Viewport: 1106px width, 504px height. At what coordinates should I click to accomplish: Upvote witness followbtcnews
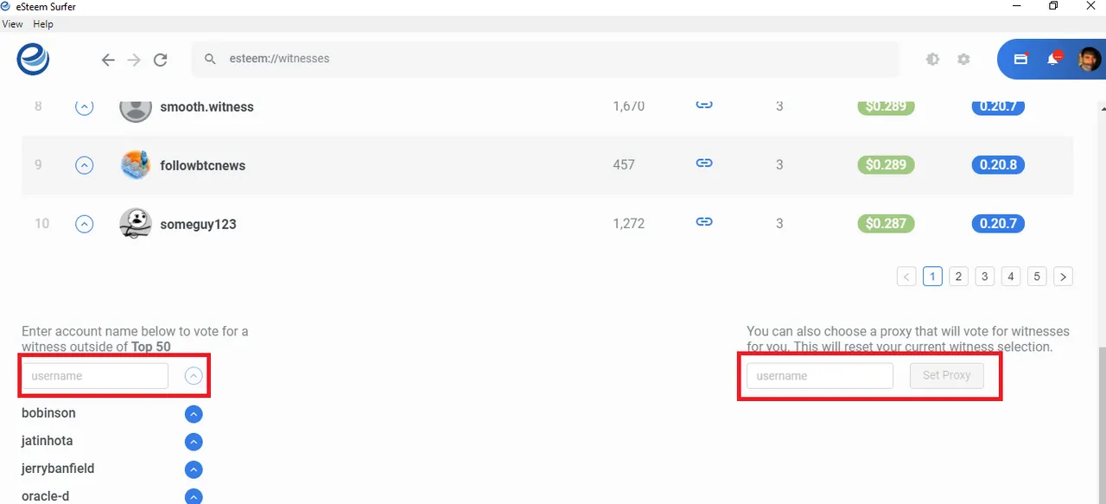coord(84,165)
